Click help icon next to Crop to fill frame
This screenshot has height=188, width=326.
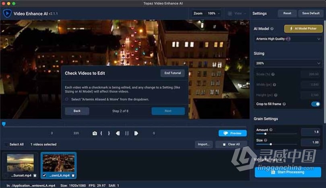284,104
